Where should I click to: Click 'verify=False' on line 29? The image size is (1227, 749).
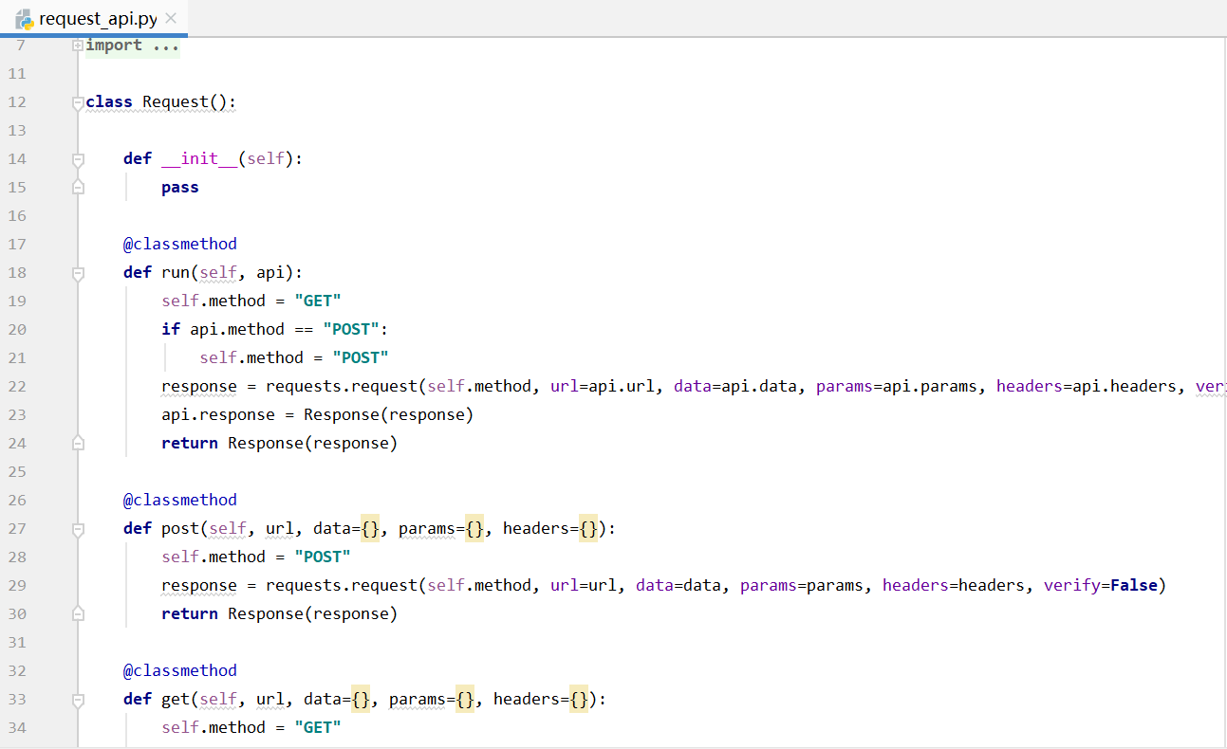(x=1101, y=585)
